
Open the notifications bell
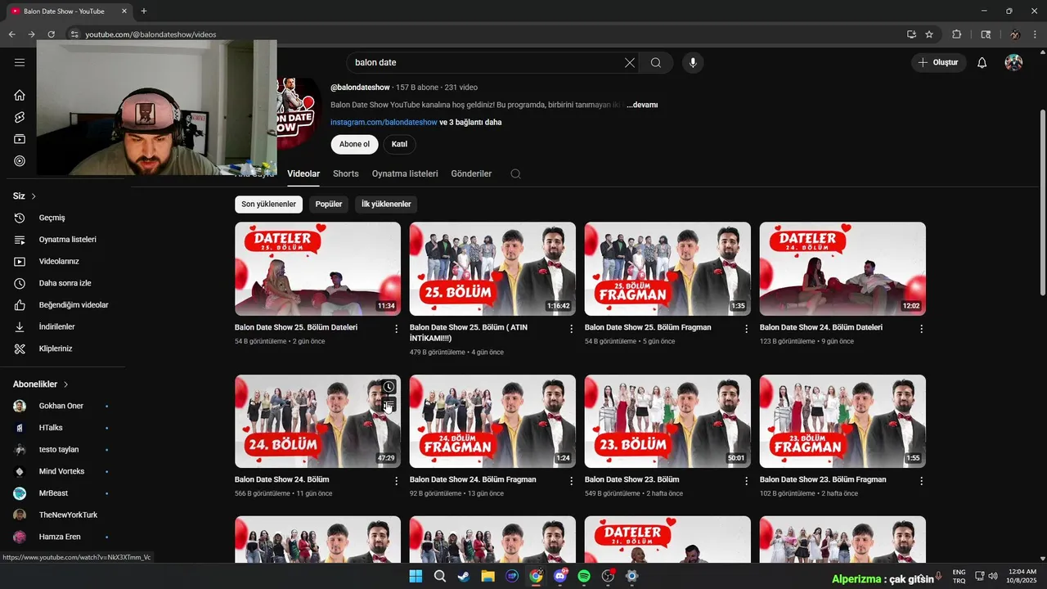tap(982, 62)
